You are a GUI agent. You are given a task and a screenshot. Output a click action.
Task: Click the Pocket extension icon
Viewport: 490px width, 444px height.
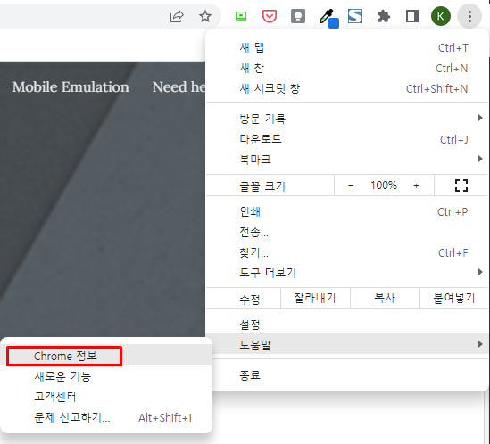pyautogui.click(x=270, y=16)
